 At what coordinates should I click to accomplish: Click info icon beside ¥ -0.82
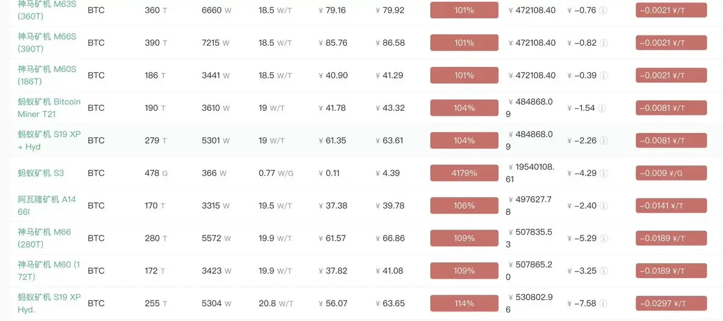point(604,43)
